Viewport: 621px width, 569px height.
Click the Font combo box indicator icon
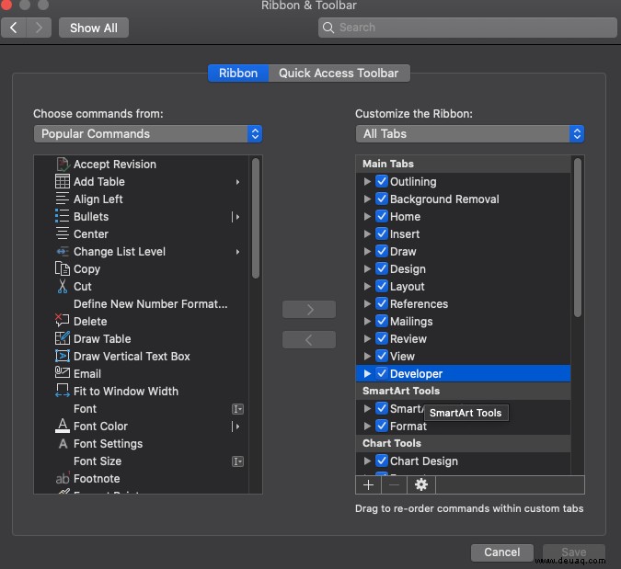237,409
